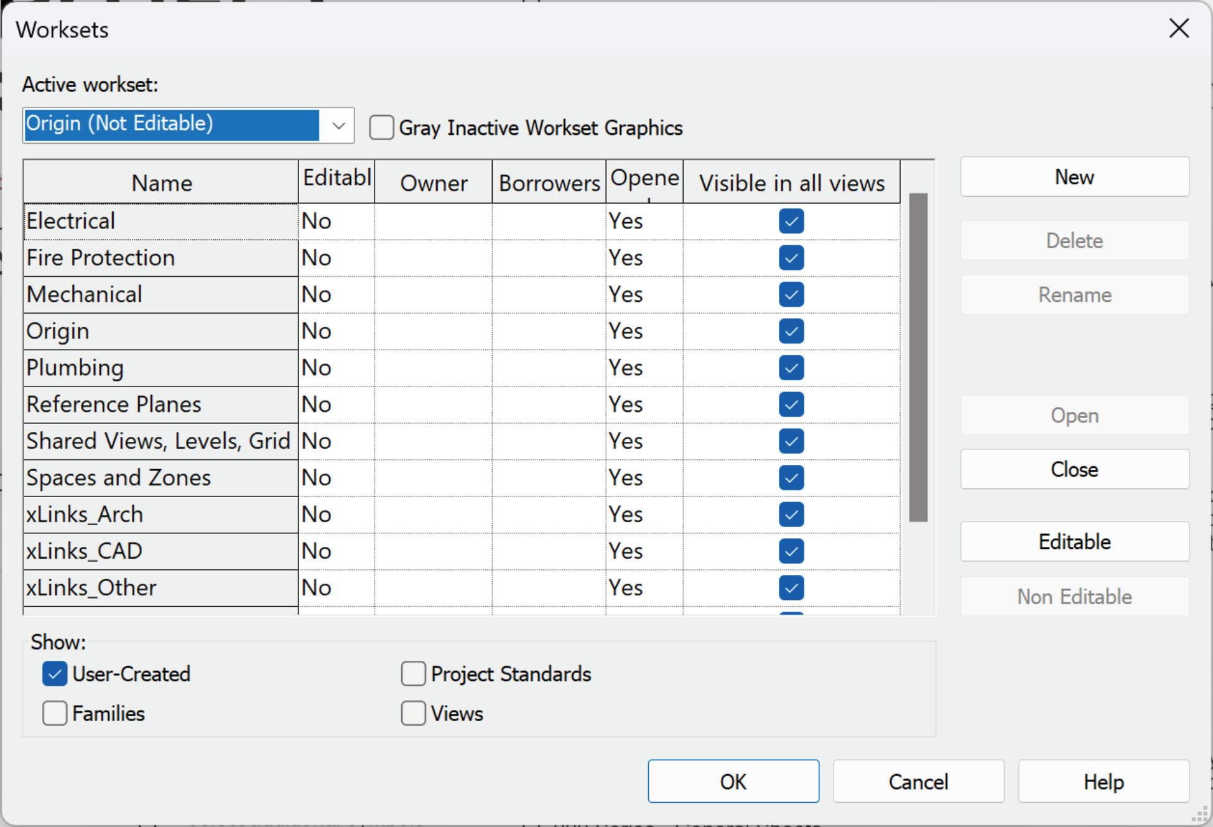
Task: Enable Gray Inactive Workset Graphics checkbox
Action: pos(381,128)
